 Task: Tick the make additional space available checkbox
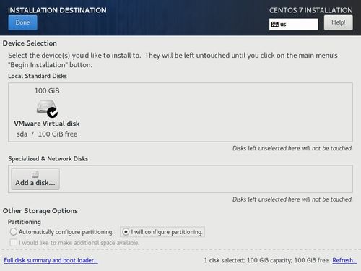(x=14, y=242)
